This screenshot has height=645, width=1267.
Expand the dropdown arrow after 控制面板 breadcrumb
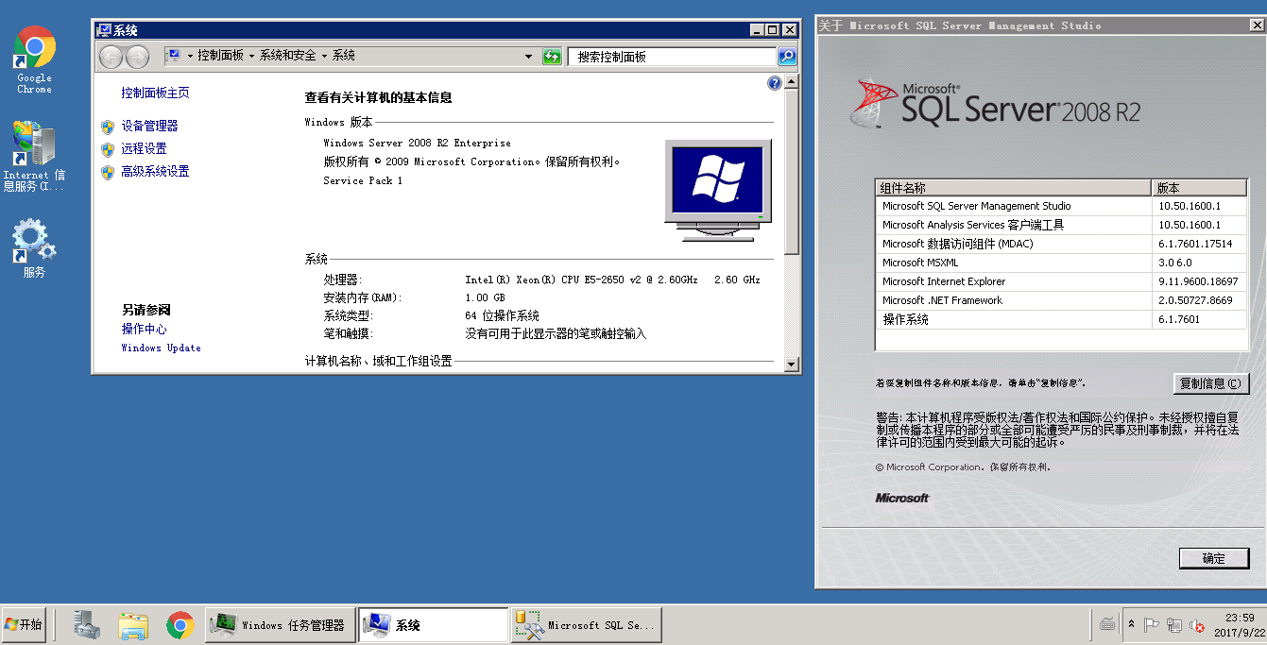(251, 57)
